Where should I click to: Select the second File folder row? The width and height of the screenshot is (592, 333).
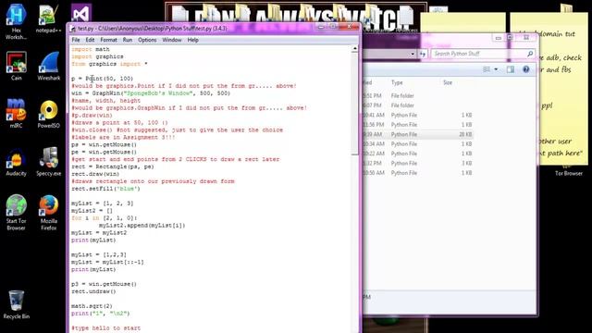tap(418, 105)
